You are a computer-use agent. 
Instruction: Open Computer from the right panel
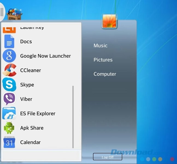[105, 74]
